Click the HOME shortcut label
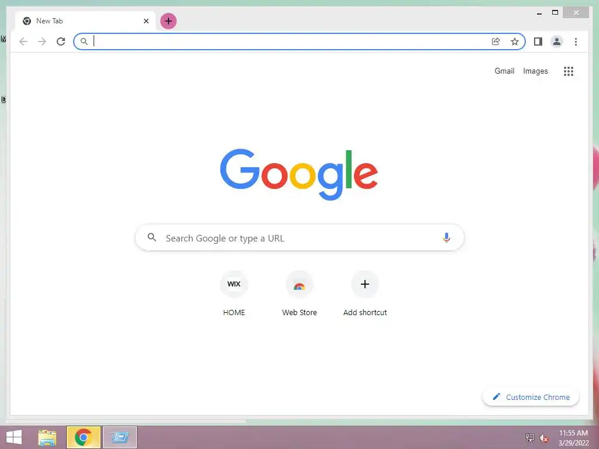Screen dimensions: 599x449 [x=234, y=312]
